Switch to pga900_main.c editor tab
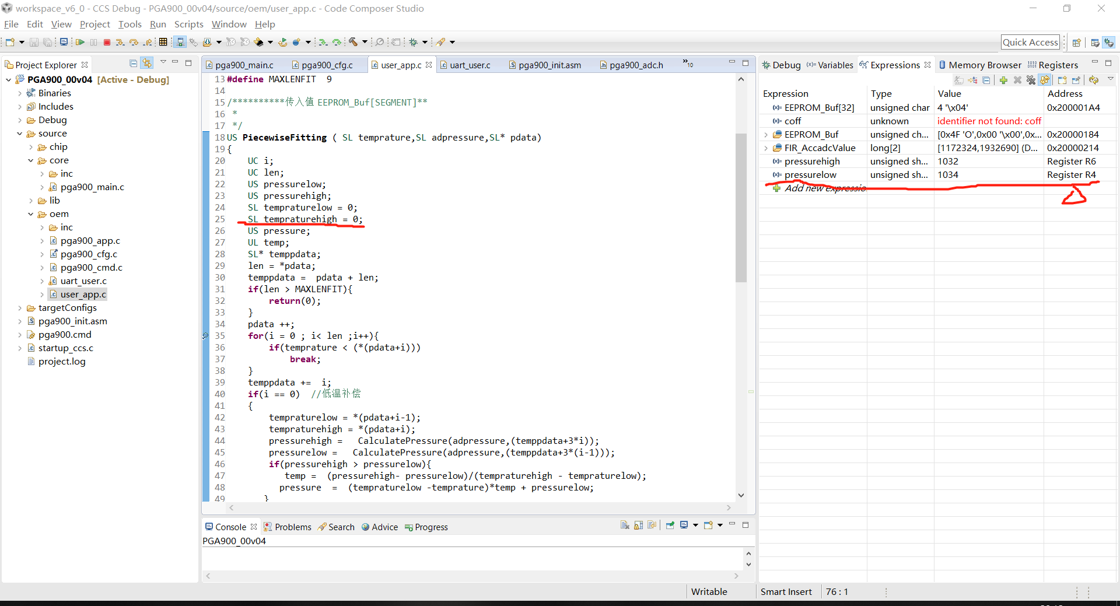The width and height of the screenshot is (1120, 606). (244, 65)
